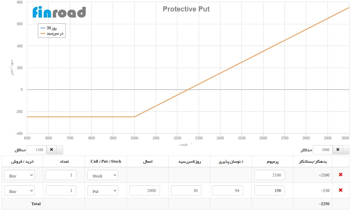Click blank button beside maximum clear X

346,150
